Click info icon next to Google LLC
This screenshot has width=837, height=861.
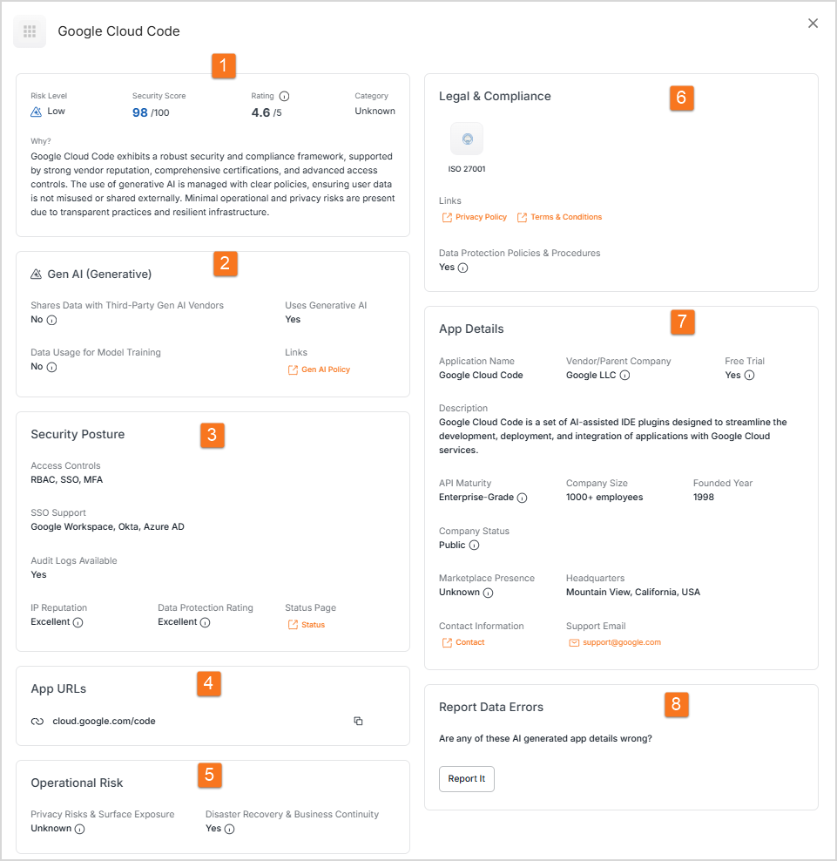(x=625, y=376)
